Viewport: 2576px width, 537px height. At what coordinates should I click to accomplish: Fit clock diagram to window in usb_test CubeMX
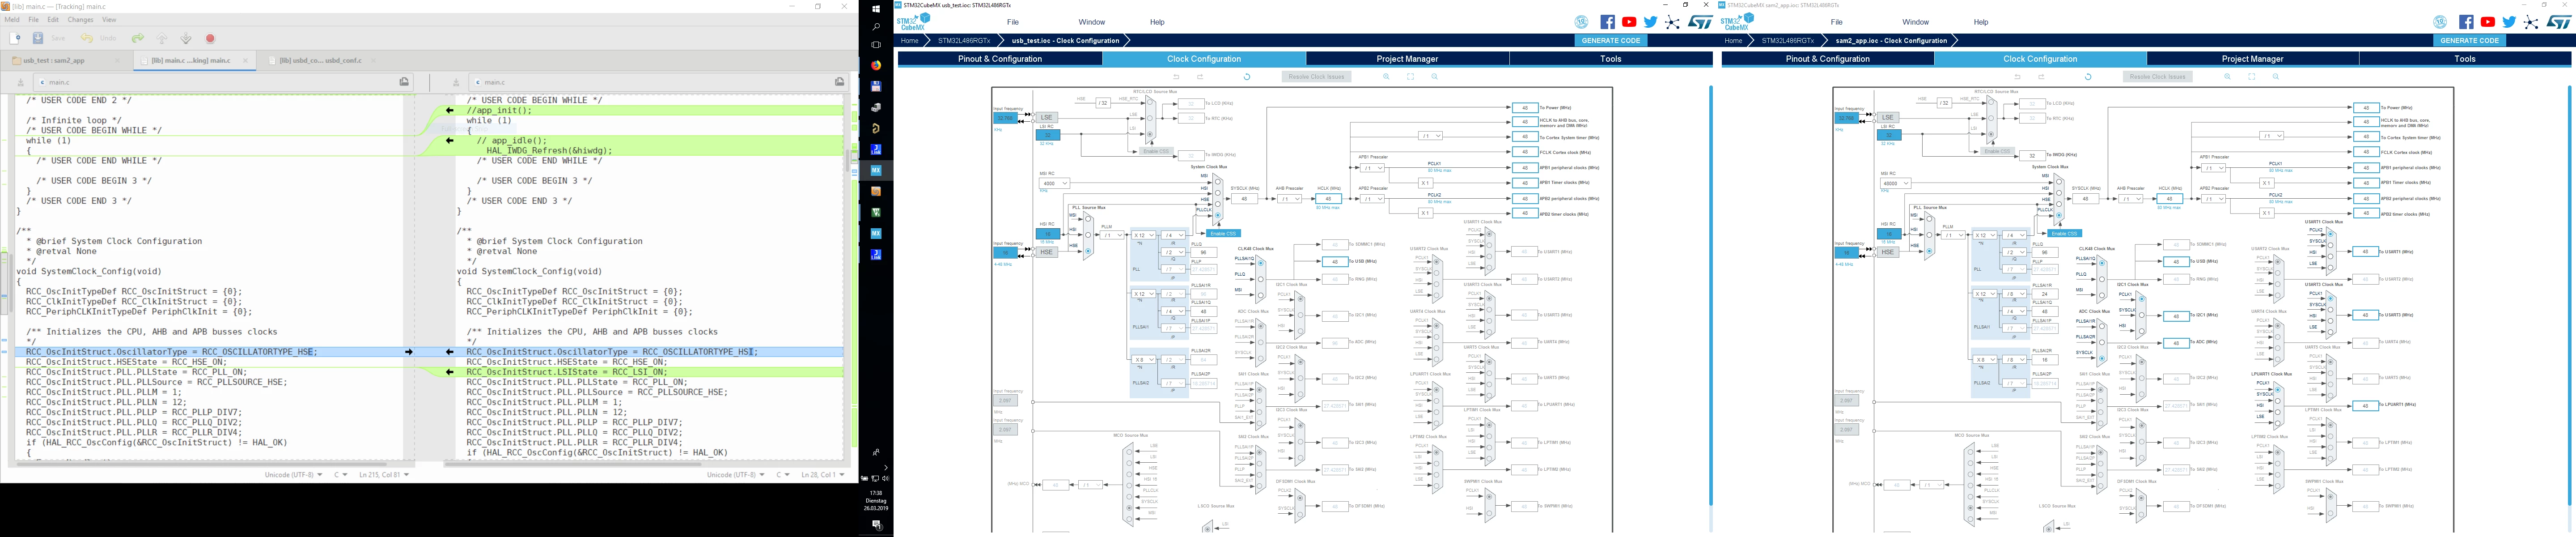1410,77
